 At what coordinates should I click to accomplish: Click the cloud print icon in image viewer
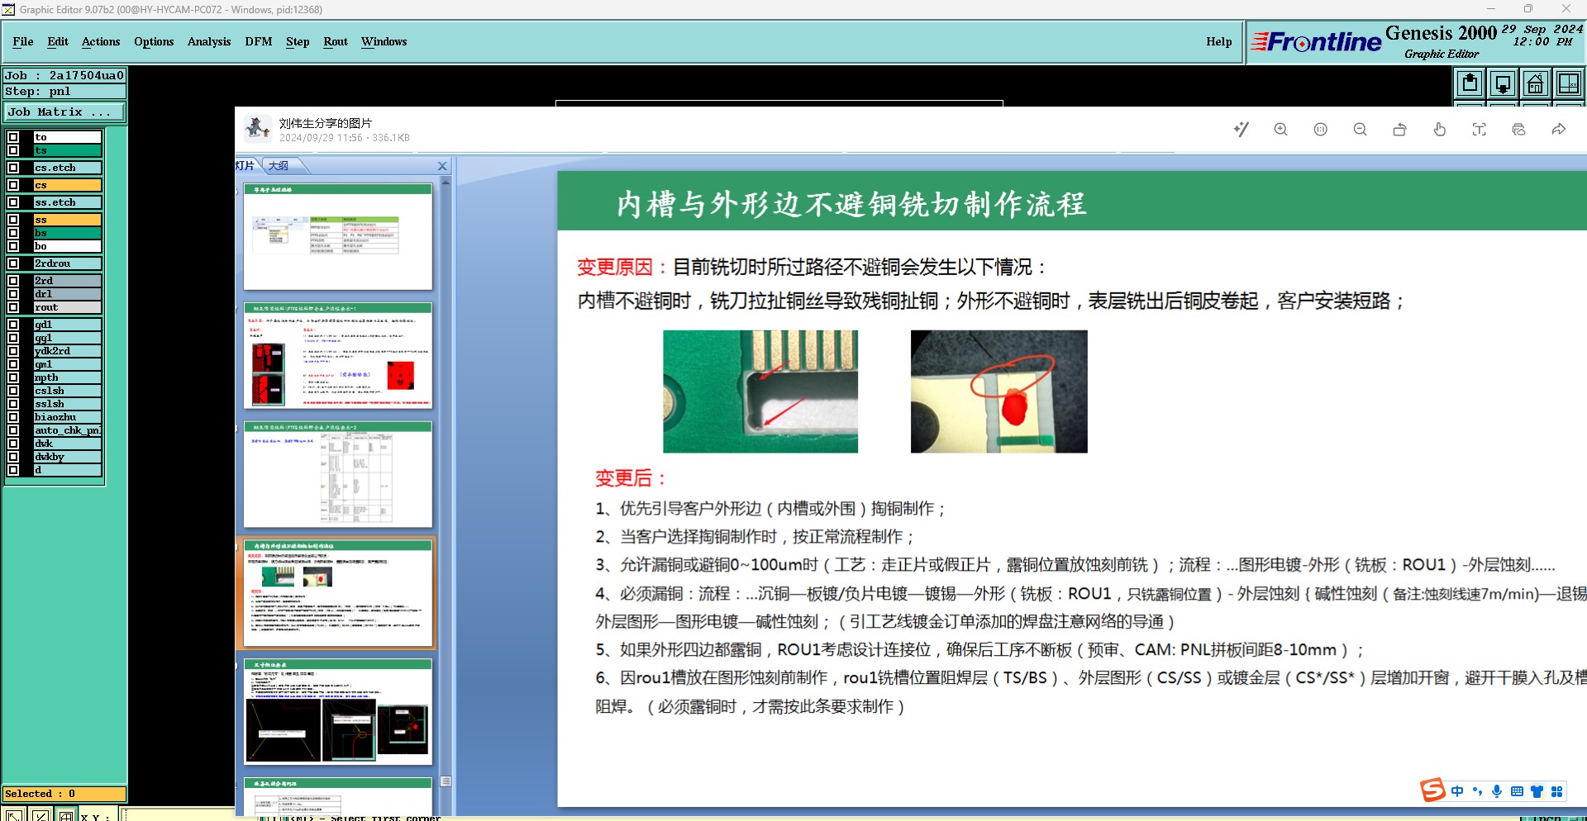[x=1519, y=130]
